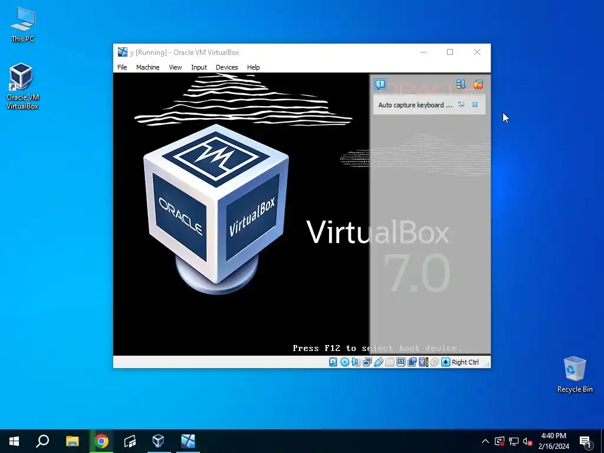Switch to Chrome on the taskbar
604x453 pixels.
101,441
